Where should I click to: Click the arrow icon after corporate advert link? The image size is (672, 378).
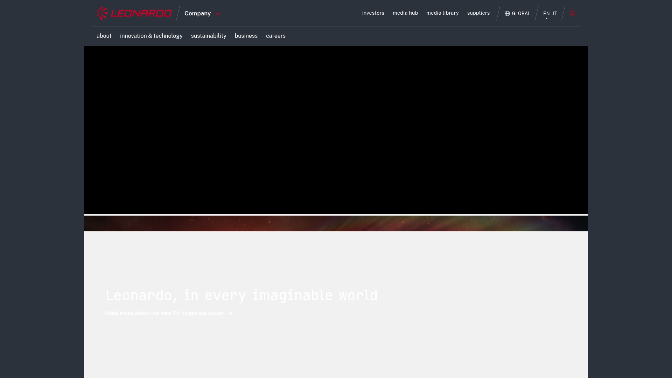pyautogui.click(x=230, y=313)
